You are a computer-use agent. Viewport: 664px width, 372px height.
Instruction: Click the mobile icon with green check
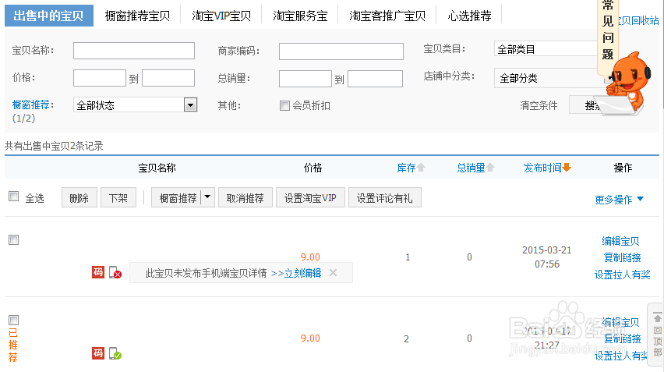click(115, 353)
